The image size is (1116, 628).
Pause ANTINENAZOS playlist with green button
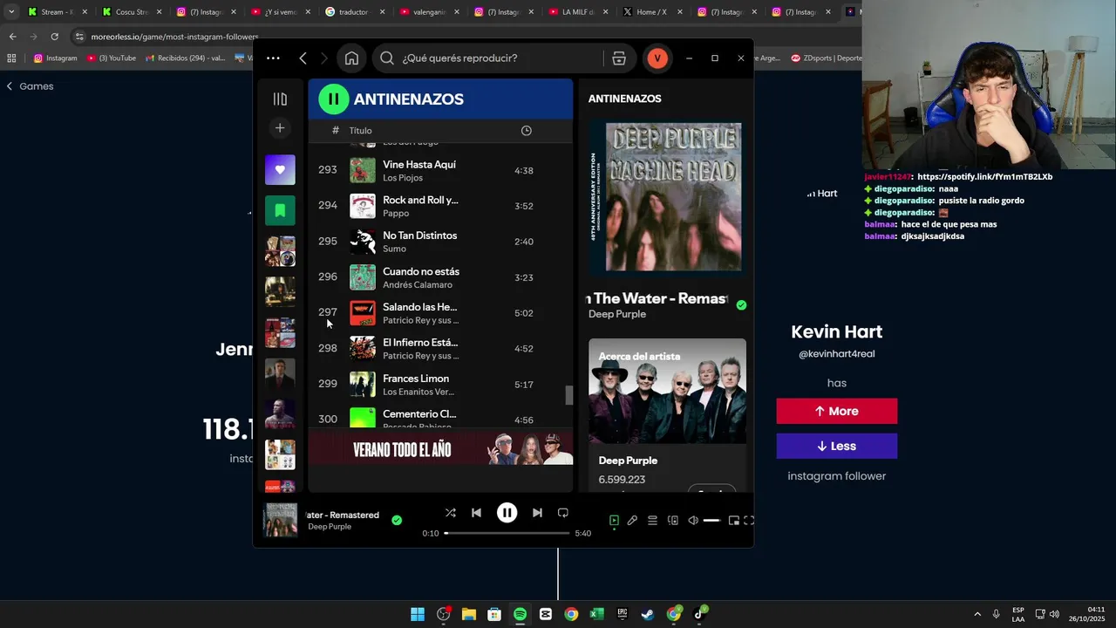pyautogui.click(x=333, y=99)
